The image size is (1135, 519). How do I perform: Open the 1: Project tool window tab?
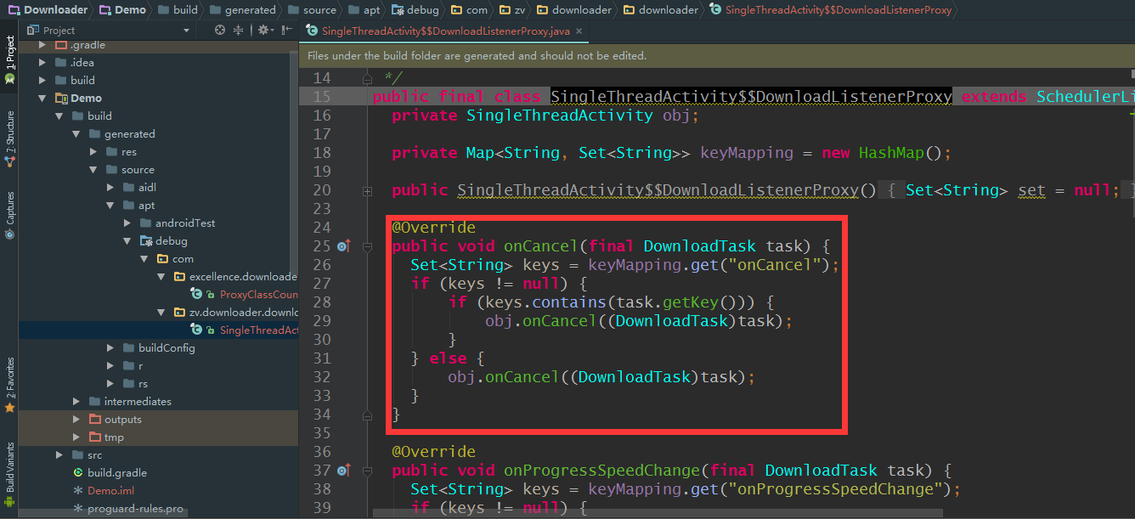point(9,59)
